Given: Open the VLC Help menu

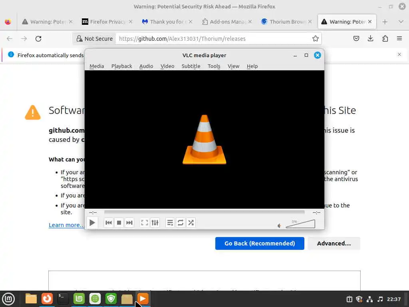Looking at the screenshot, I should [x=252, y=66].
